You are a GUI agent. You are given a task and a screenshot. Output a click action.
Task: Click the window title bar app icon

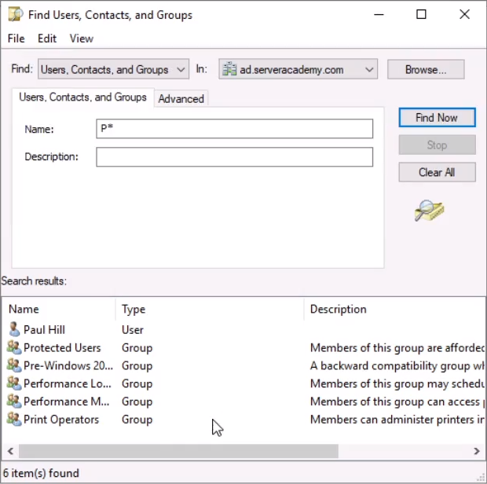15,15
